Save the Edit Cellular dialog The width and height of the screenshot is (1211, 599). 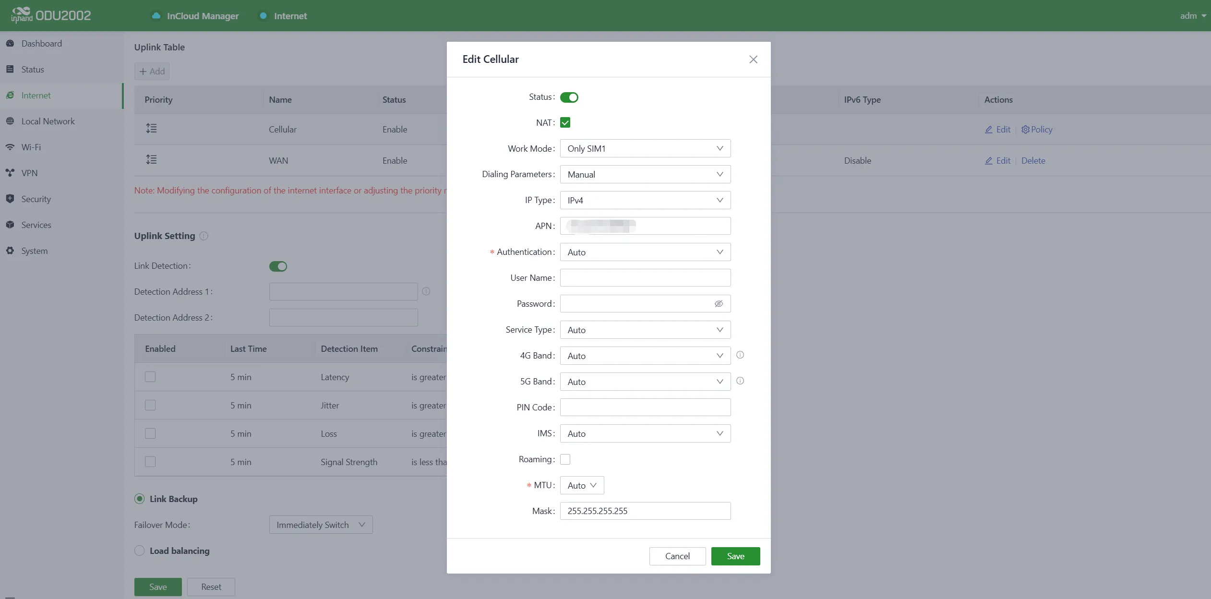[x=735, y=556]
